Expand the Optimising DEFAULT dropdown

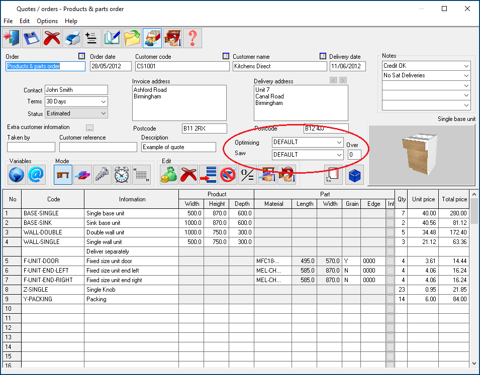(x=339, y=142)
